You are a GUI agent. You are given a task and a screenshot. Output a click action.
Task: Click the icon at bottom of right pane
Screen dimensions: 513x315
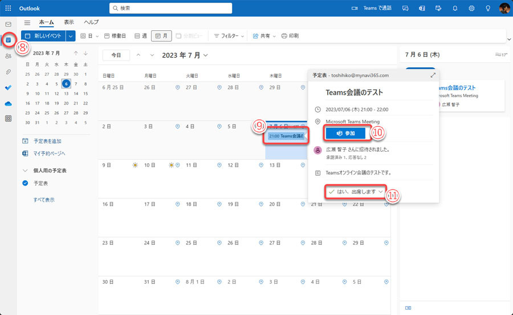408,308
